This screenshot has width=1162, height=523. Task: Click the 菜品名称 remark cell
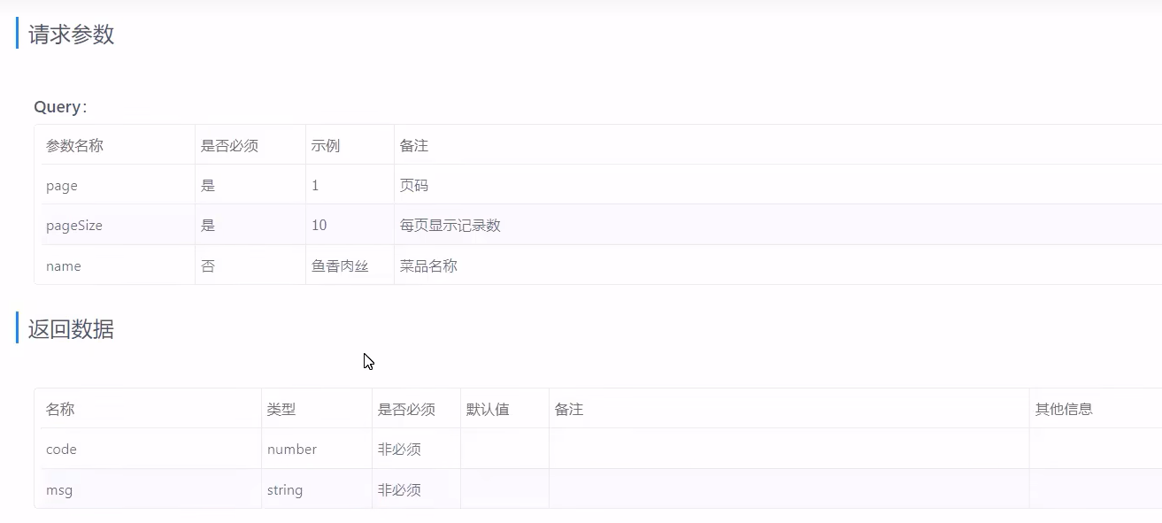(x=428, y=265)
